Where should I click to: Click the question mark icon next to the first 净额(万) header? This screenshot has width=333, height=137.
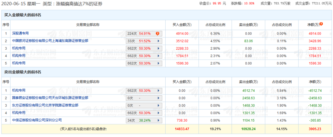pos(321,24)
